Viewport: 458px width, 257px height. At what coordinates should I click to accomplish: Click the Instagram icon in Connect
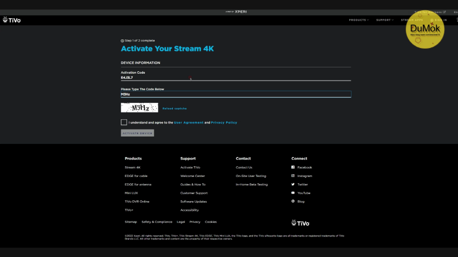[x=293, y=176]
